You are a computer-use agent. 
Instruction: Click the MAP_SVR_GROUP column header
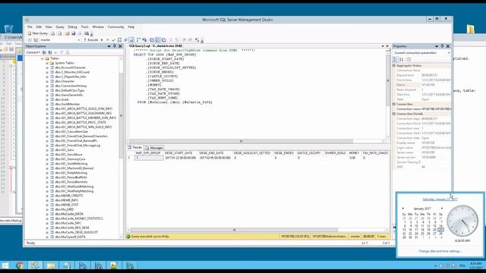point(148,153)
